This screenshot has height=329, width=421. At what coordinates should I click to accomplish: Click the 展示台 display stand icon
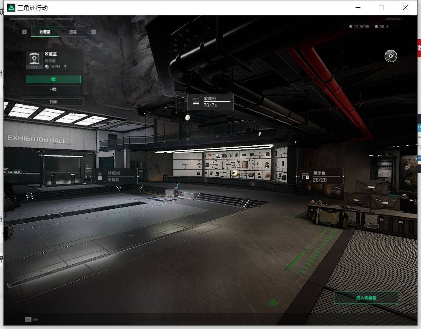click(305, 176)
